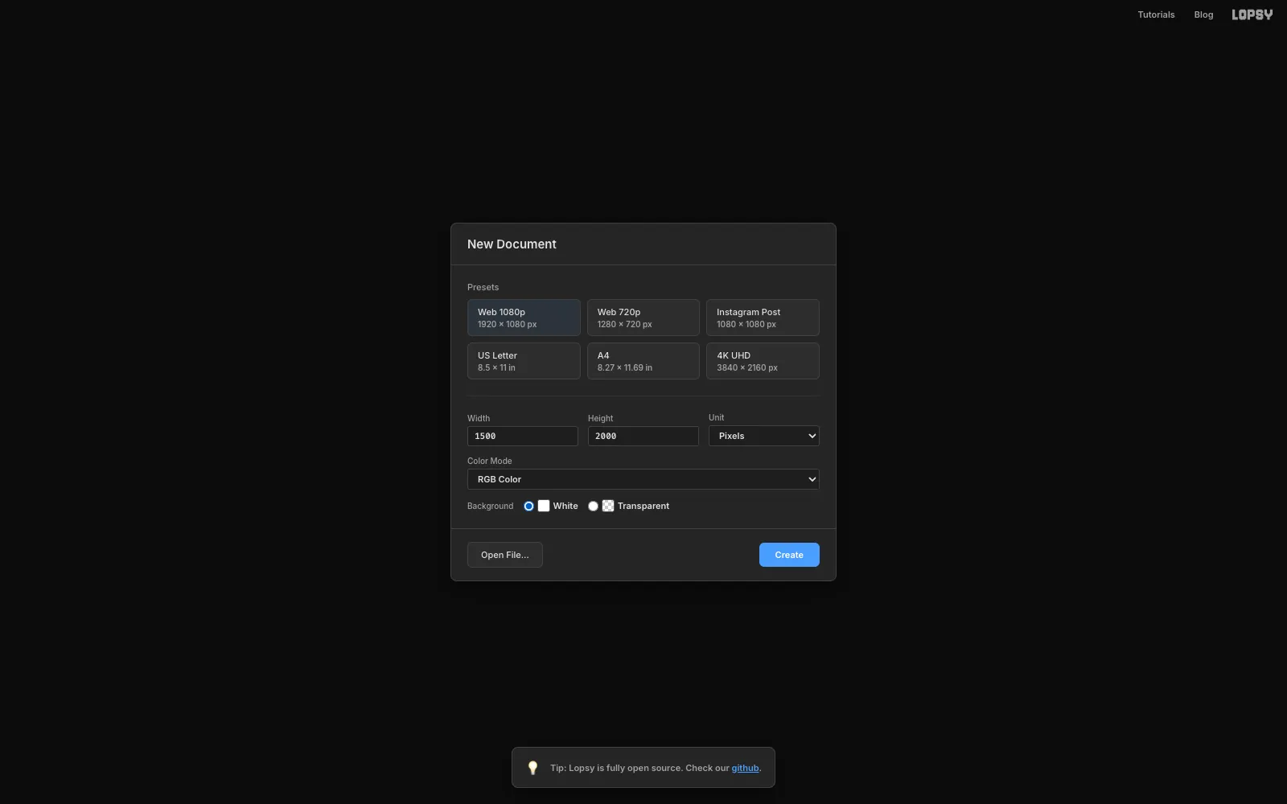Choose the Web 720p preset
Image resolution: width=1287 pixels, height=804 pixels.
(x=643, y=318)
